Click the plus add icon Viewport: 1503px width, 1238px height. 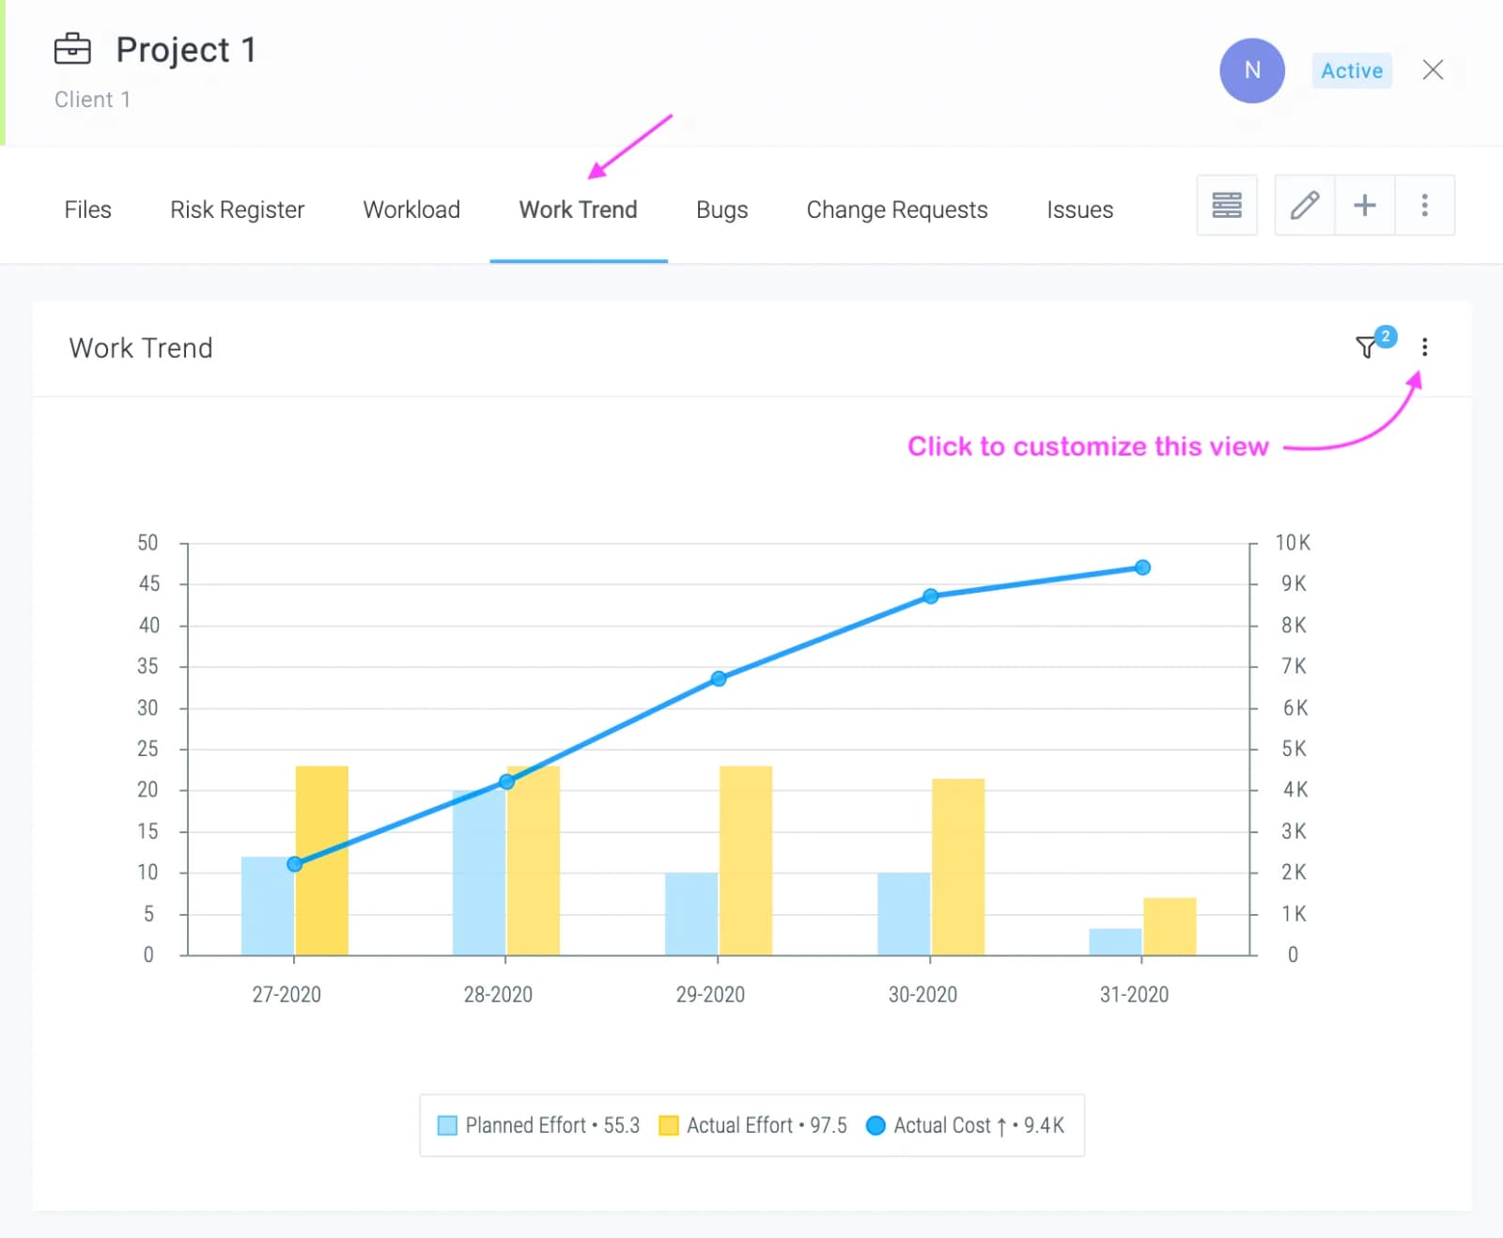pos(1365,205)
